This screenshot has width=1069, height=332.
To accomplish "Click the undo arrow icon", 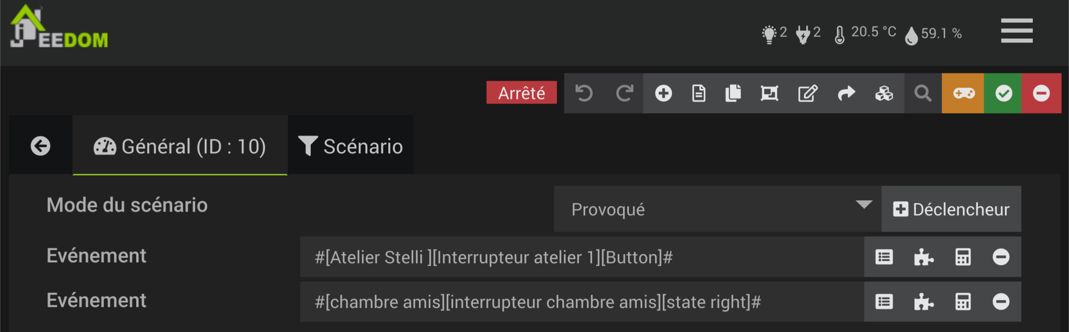I will [x=584, y=93].
